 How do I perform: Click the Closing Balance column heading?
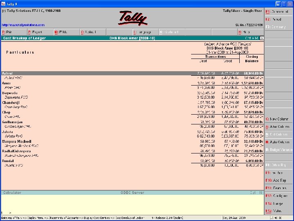[x=252, y=59]
